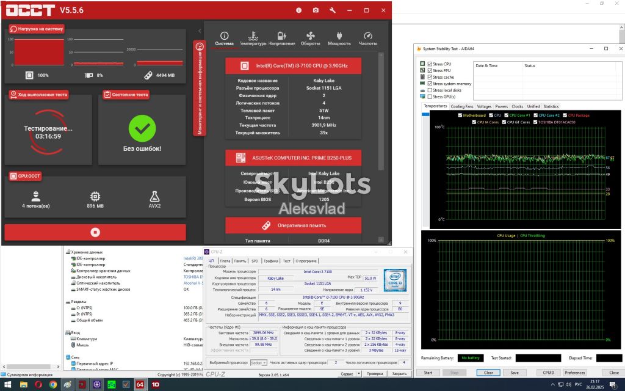Open Opera browser from the taskbar
625x391 pixels.
tap(38, 385)
